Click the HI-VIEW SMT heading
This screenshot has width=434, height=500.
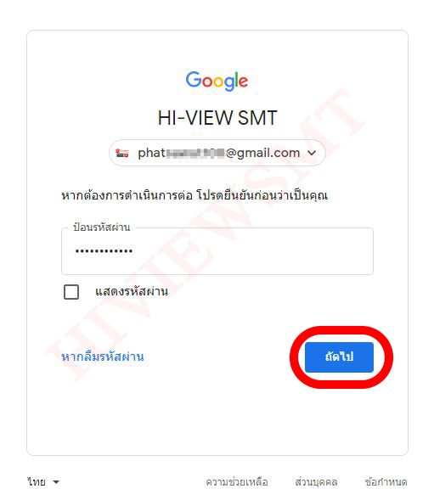point(217,118)
